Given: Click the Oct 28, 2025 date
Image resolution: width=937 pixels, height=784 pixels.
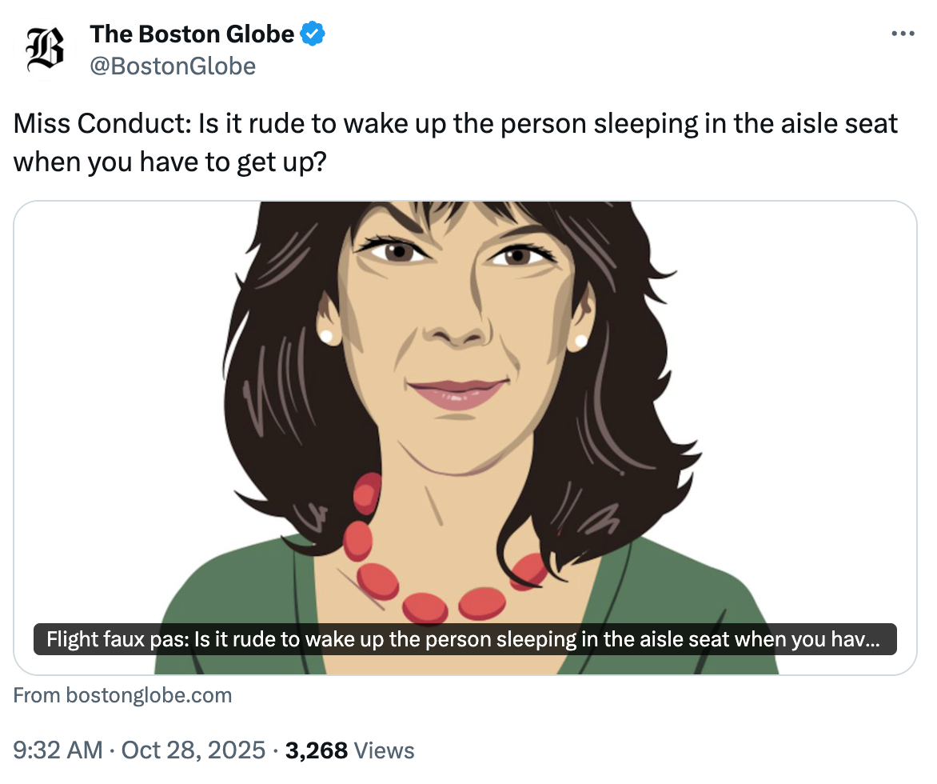Looking at the screenshot, I should [192, 750].
